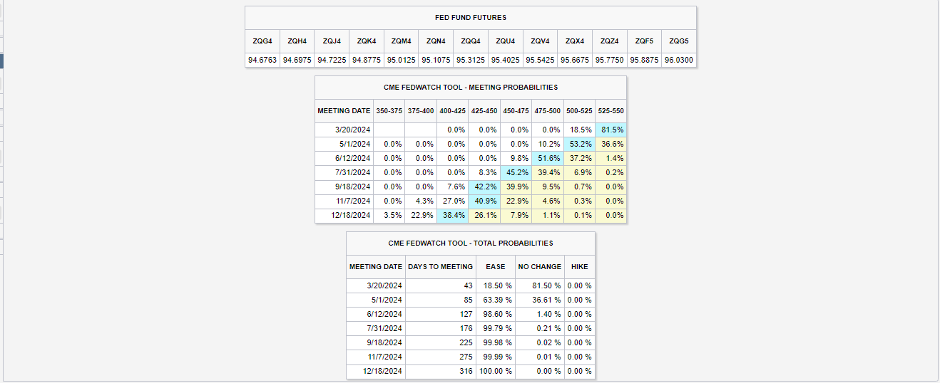940x383 pixels.
Task: Click the 95.8875 futures price
Action: coord(644,60)
